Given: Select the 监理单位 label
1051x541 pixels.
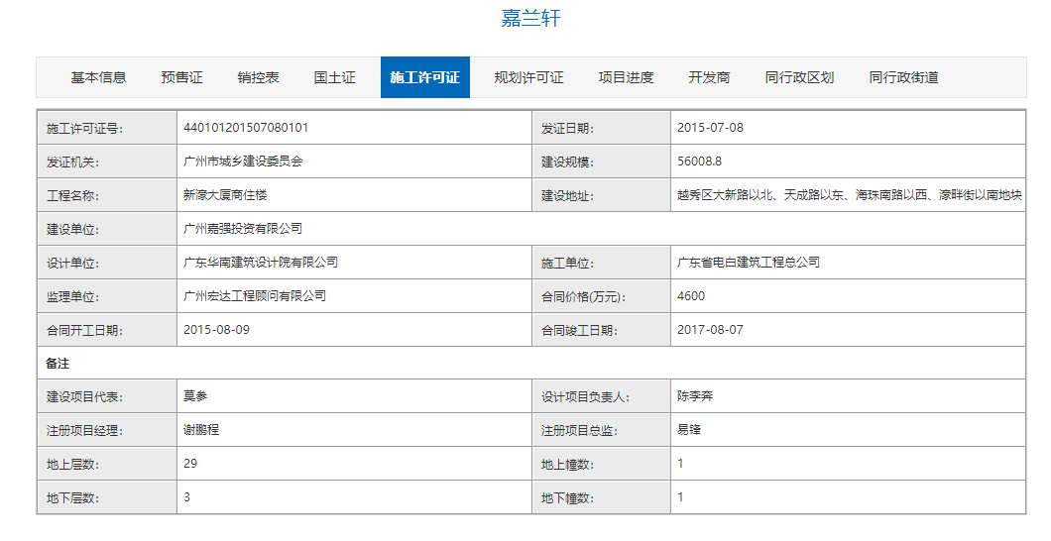Looking at the screenshot, I should (x=72, y=296).
